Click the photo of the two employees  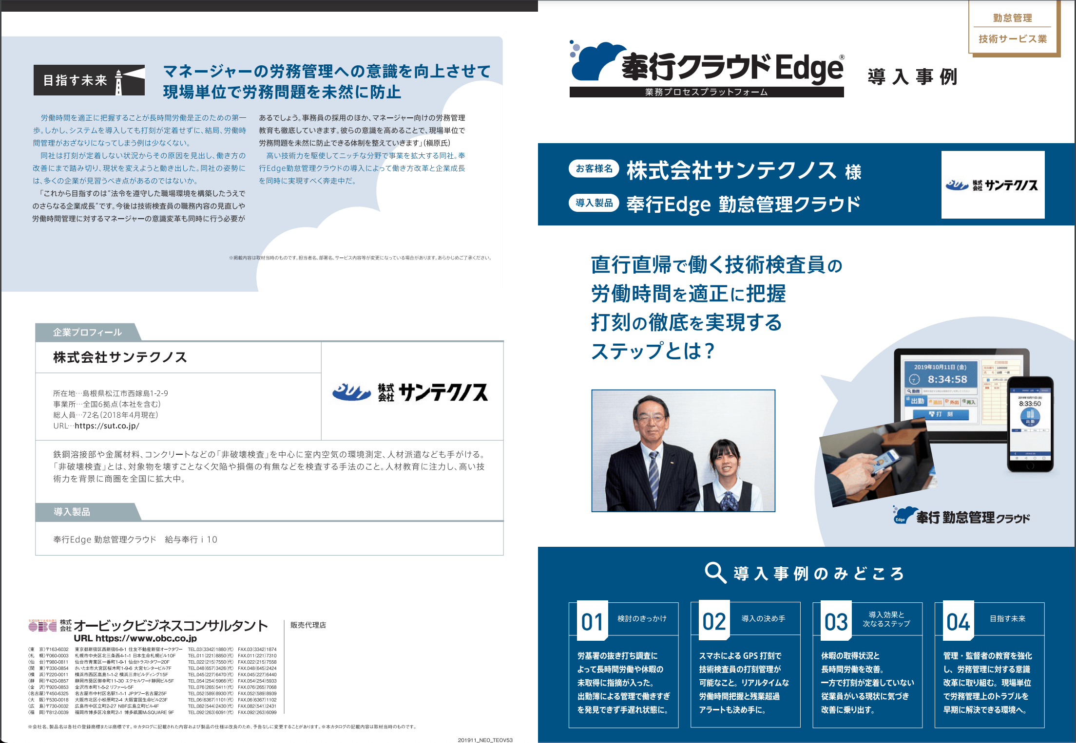click(x=683, y=450)
